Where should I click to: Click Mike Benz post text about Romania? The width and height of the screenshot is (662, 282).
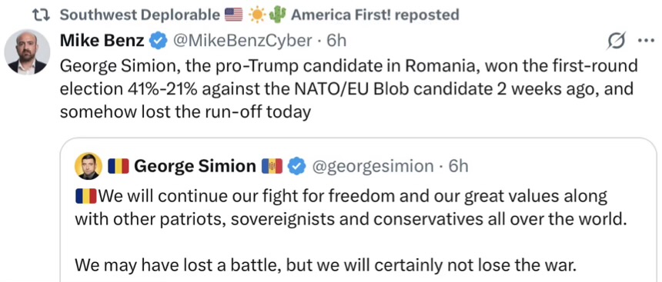pos(349,89)
